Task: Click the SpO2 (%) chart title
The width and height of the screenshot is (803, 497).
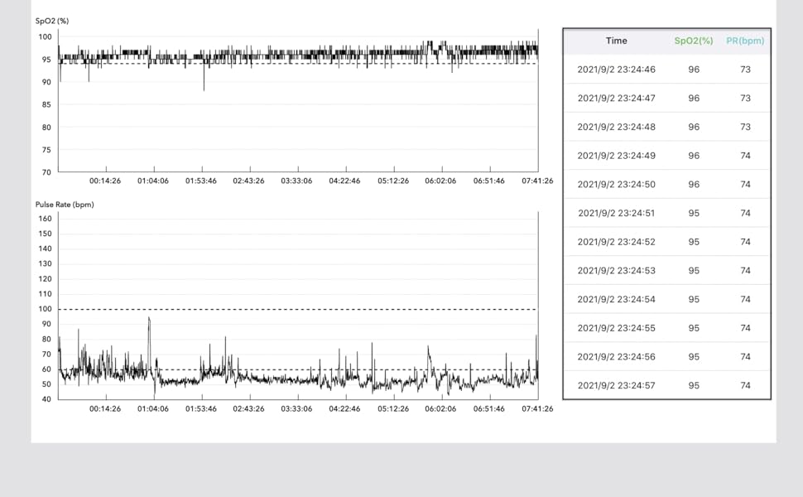Action: tap(51, 21)
